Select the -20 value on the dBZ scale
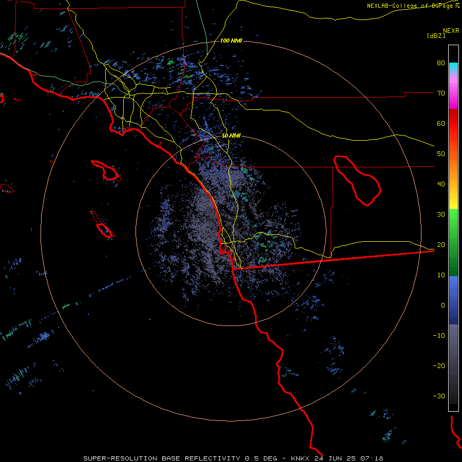 tap(439, 366)
